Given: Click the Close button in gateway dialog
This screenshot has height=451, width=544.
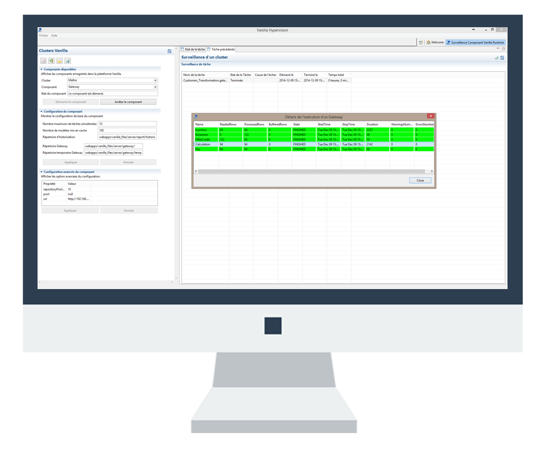Looking at the screenshot, I should point(420,180).
